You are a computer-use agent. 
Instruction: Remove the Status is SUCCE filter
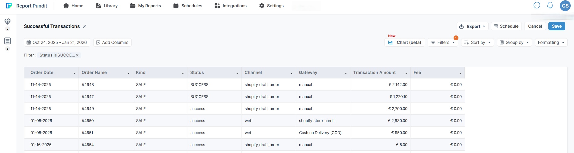tap(77, 55)
